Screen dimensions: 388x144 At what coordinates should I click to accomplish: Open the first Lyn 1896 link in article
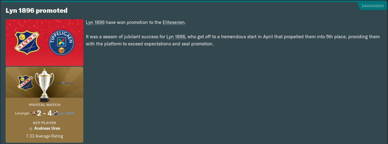coord(95,22)
